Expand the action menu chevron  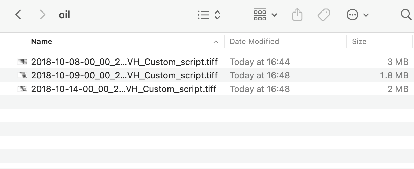click(366, 15)
